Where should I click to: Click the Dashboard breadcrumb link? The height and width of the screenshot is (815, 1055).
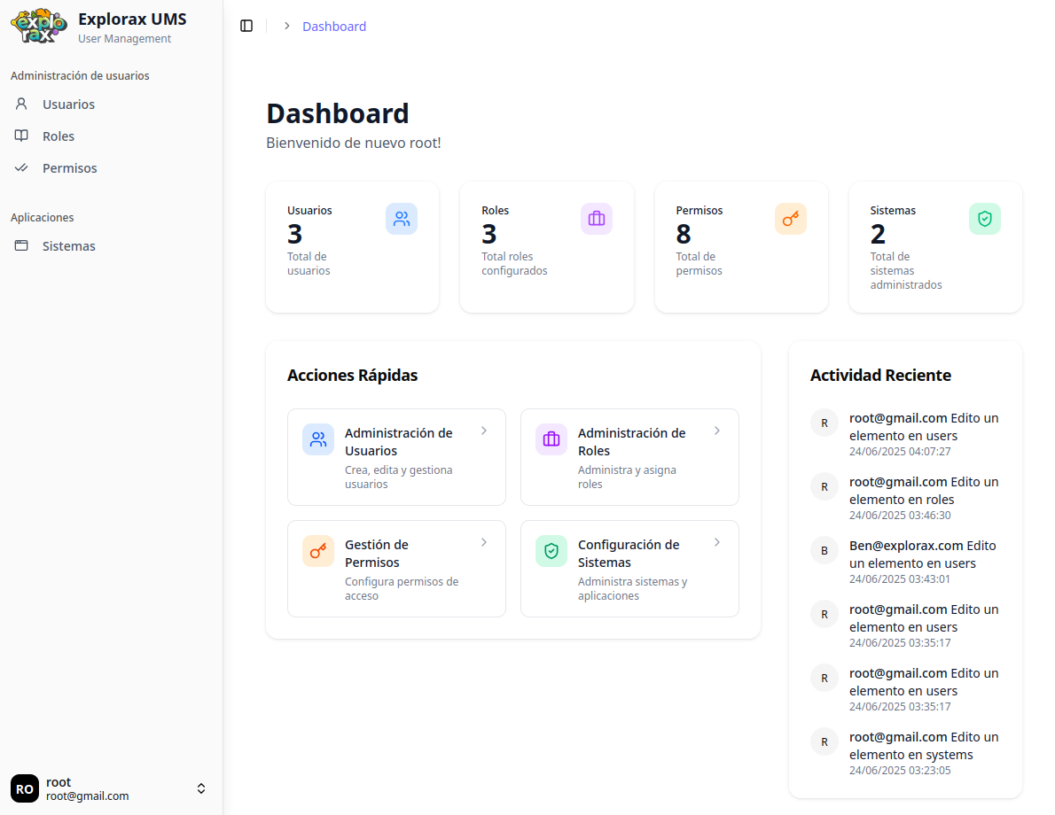pos(334,27)
